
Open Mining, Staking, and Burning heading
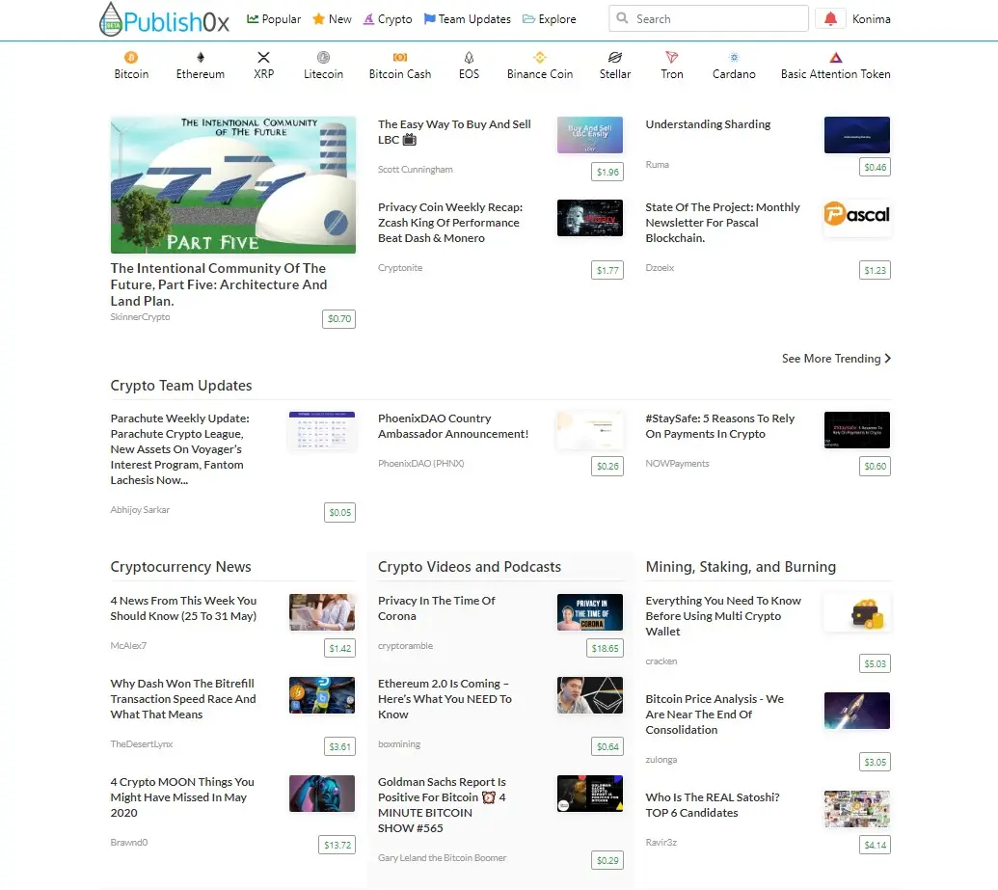pyautogui.click(x=741, y=567)
